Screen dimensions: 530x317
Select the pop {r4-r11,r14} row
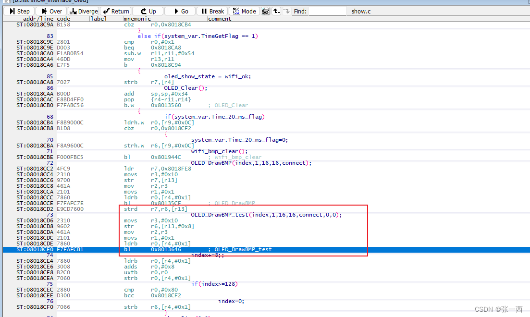click(x=266, y=99)
